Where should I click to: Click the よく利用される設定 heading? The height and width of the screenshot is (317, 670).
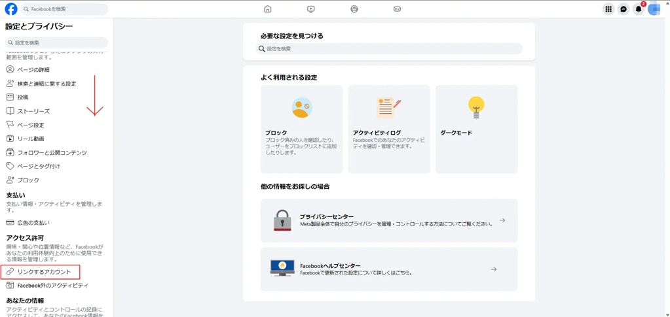(289, 78)
